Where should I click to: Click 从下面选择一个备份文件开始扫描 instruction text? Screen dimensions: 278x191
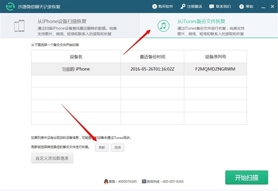(55, 45)
